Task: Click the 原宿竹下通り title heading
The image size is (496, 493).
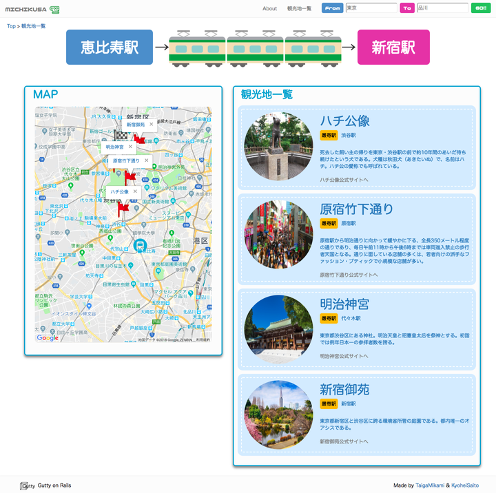Action: [x=357, y=209]
